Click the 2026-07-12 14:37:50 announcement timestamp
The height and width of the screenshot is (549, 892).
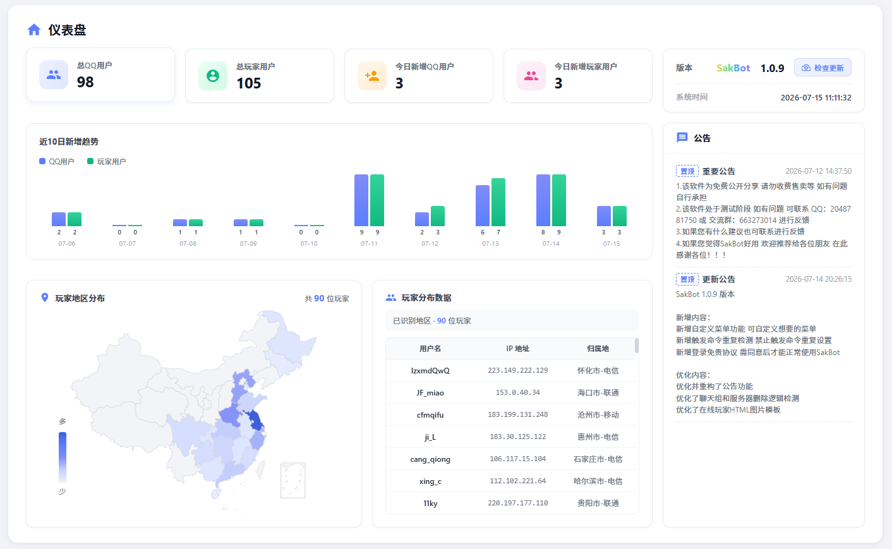pos(819,171)
